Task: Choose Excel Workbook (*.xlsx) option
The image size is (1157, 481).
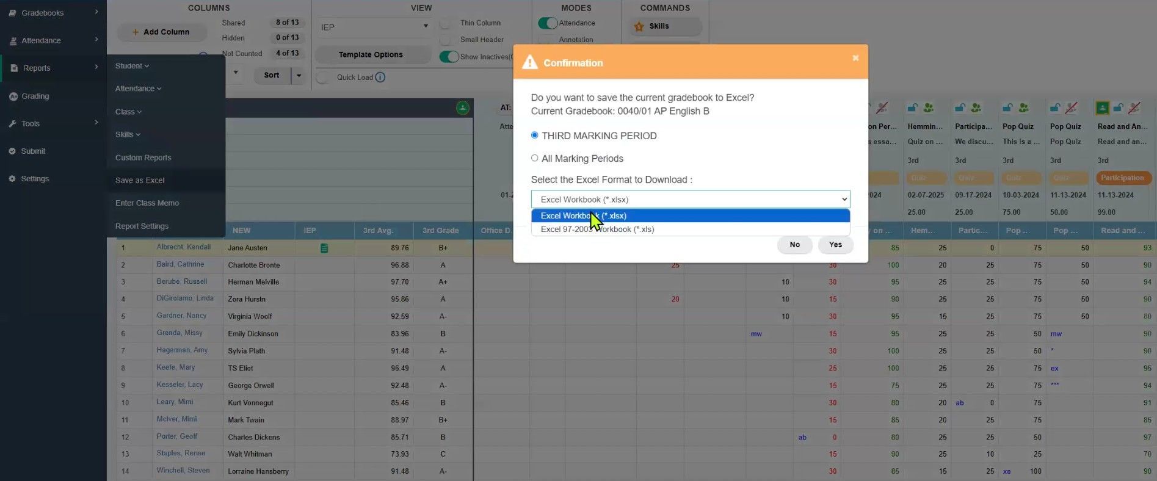Action: click(x=691, y=215)
